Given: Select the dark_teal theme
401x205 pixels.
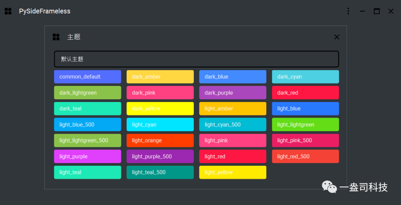Looking at the screenshot, I should pos(88,109).
